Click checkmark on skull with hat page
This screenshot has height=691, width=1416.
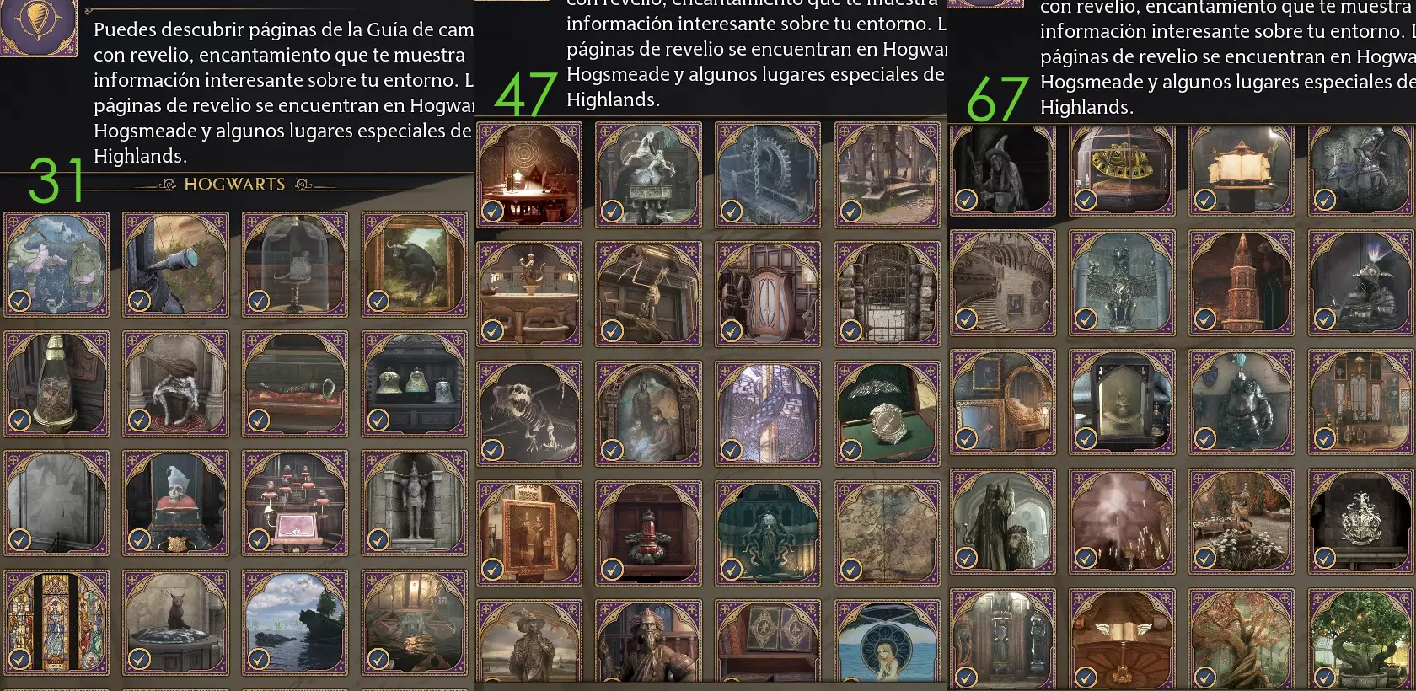point(139,539)
